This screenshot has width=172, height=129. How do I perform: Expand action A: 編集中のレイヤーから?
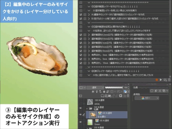click(89, 14)
